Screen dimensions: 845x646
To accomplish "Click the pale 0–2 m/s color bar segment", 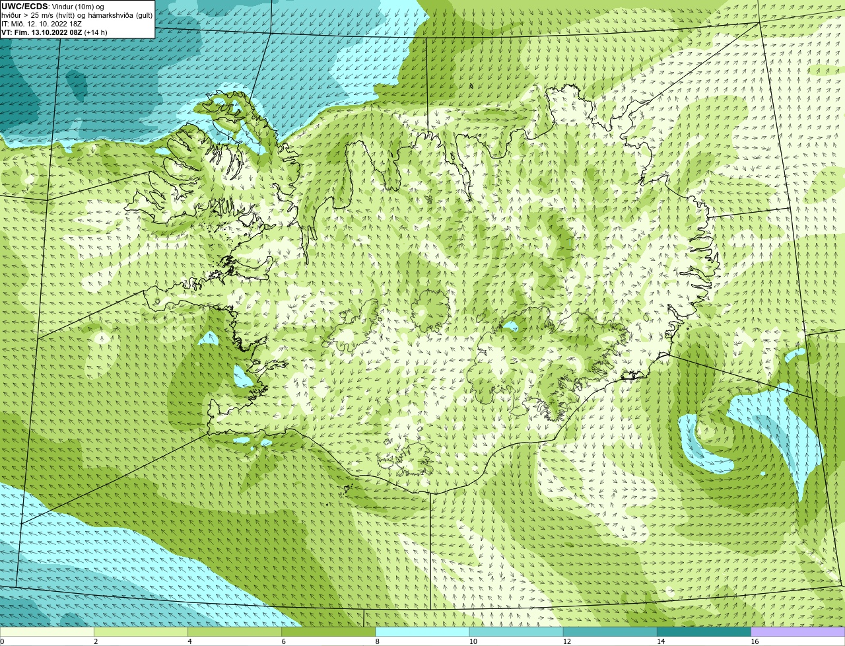I will pos(47,632).
